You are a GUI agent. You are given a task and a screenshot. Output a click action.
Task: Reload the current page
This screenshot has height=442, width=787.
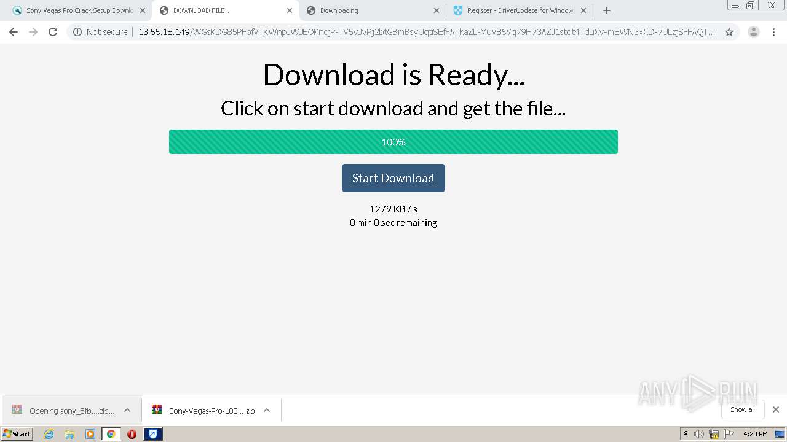pyautogui.click(x=53, y=32)
